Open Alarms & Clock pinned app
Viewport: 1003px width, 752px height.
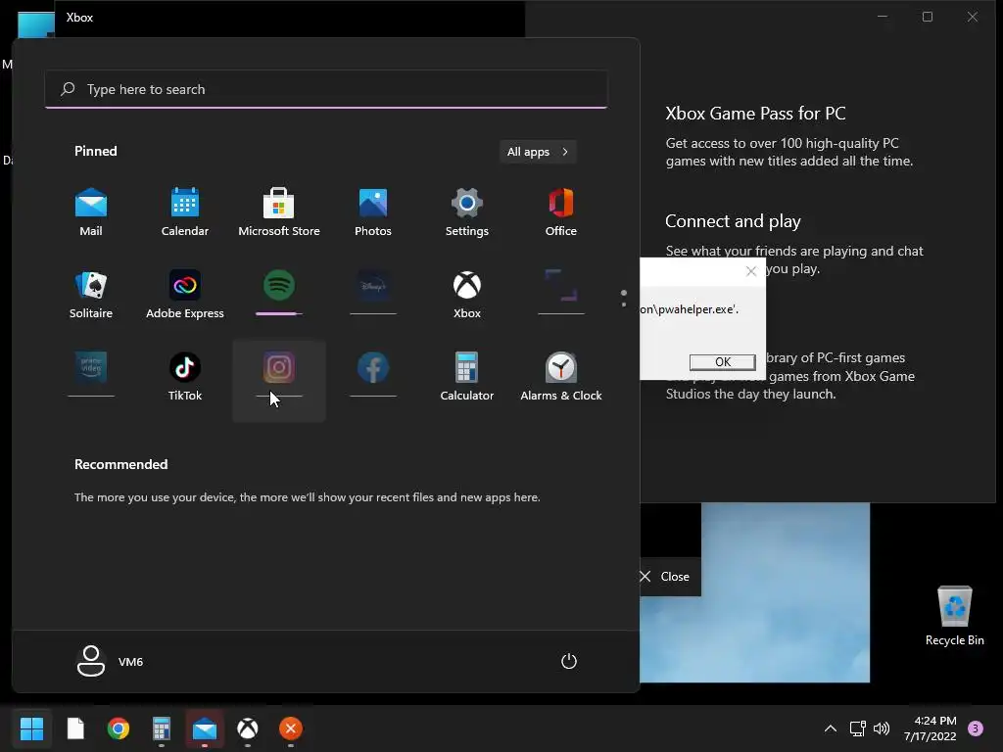click(561, 376)
